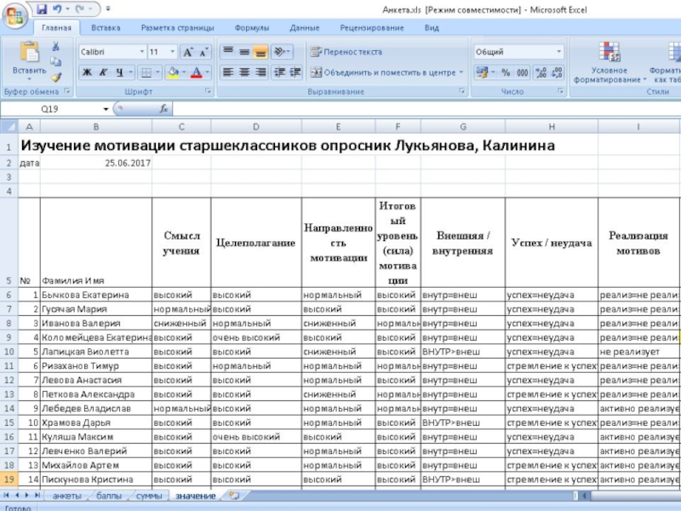
Task: Click Объединить и поместить в центре
Action: pyautogui.click(x=387, y=72)
